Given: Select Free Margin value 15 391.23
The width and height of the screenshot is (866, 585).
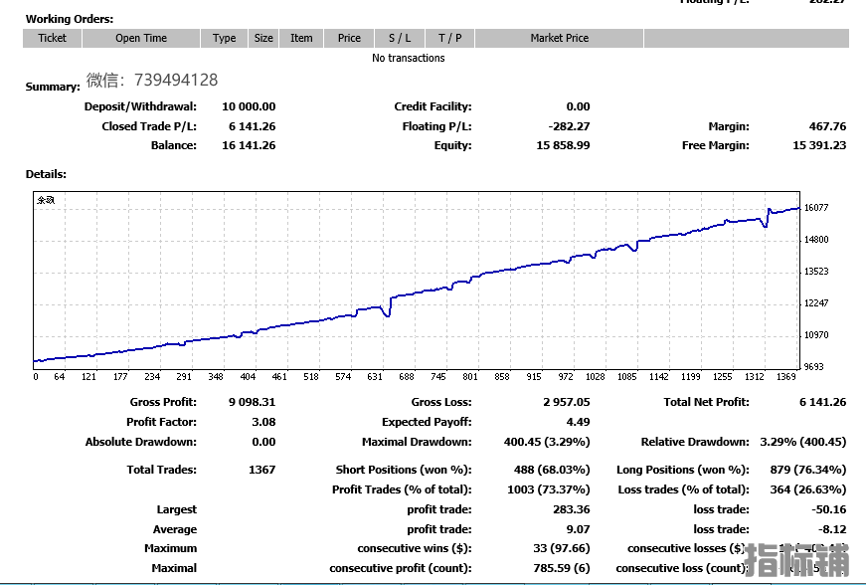Looking at the screenshot, I should point(819,145).
